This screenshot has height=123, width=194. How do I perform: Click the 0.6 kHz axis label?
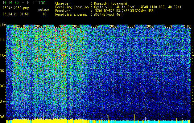(x=2, y=117)
